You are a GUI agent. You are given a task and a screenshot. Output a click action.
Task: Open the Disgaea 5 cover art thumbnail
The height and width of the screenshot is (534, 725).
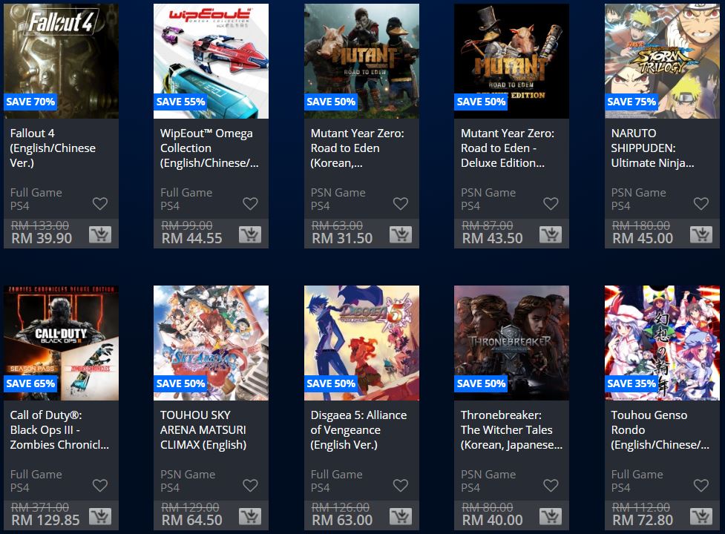click(361, 343)
